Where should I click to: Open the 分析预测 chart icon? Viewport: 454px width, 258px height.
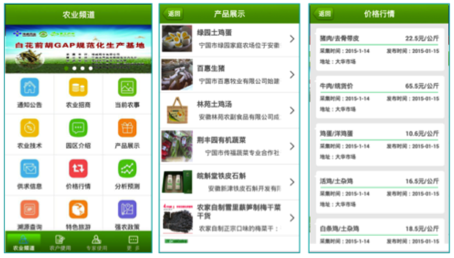pos(127,169)
